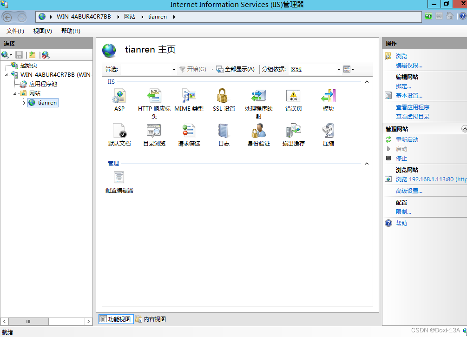Open 基本设置... link
The width and height of the screenshot is (467, 337).
tap(409, 96)
